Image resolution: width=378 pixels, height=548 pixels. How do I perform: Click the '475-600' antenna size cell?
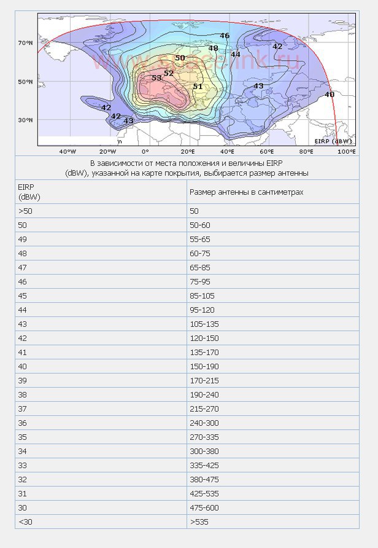click(273, 508)
